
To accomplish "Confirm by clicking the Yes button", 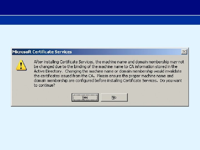I will pyautogui.click(x=85, y=97).
